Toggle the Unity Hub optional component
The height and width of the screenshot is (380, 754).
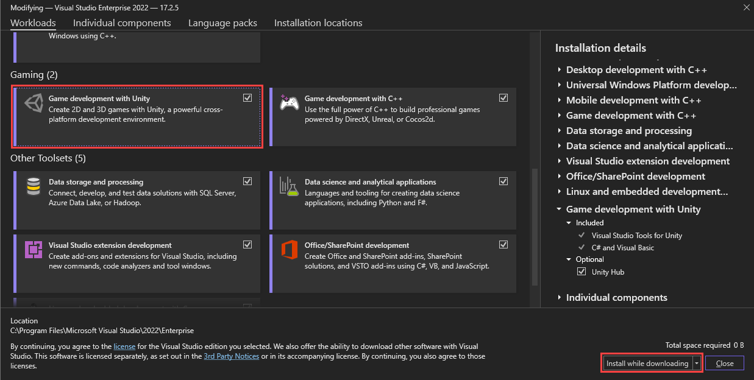tap(582, 272)
